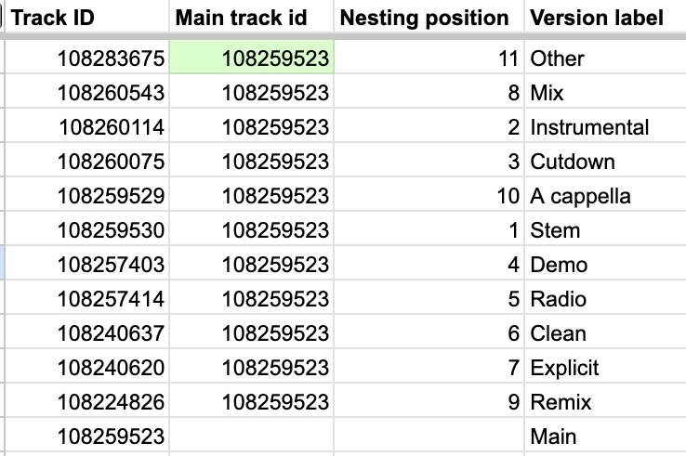The height and width of the screenshot is (456, 686).
Task: Click nesting position cell with value 10
Action: tap(429, 194)
